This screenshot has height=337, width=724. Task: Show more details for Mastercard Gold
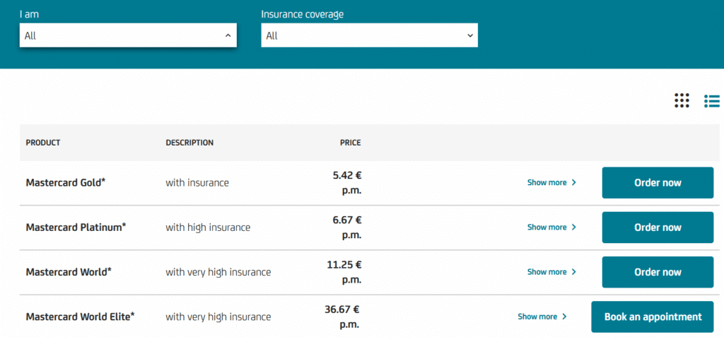click(551, 182)
